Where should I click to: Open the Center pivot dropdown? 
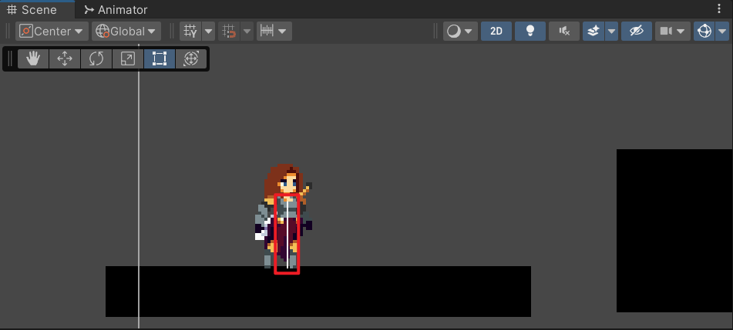(x=52, y=32)
